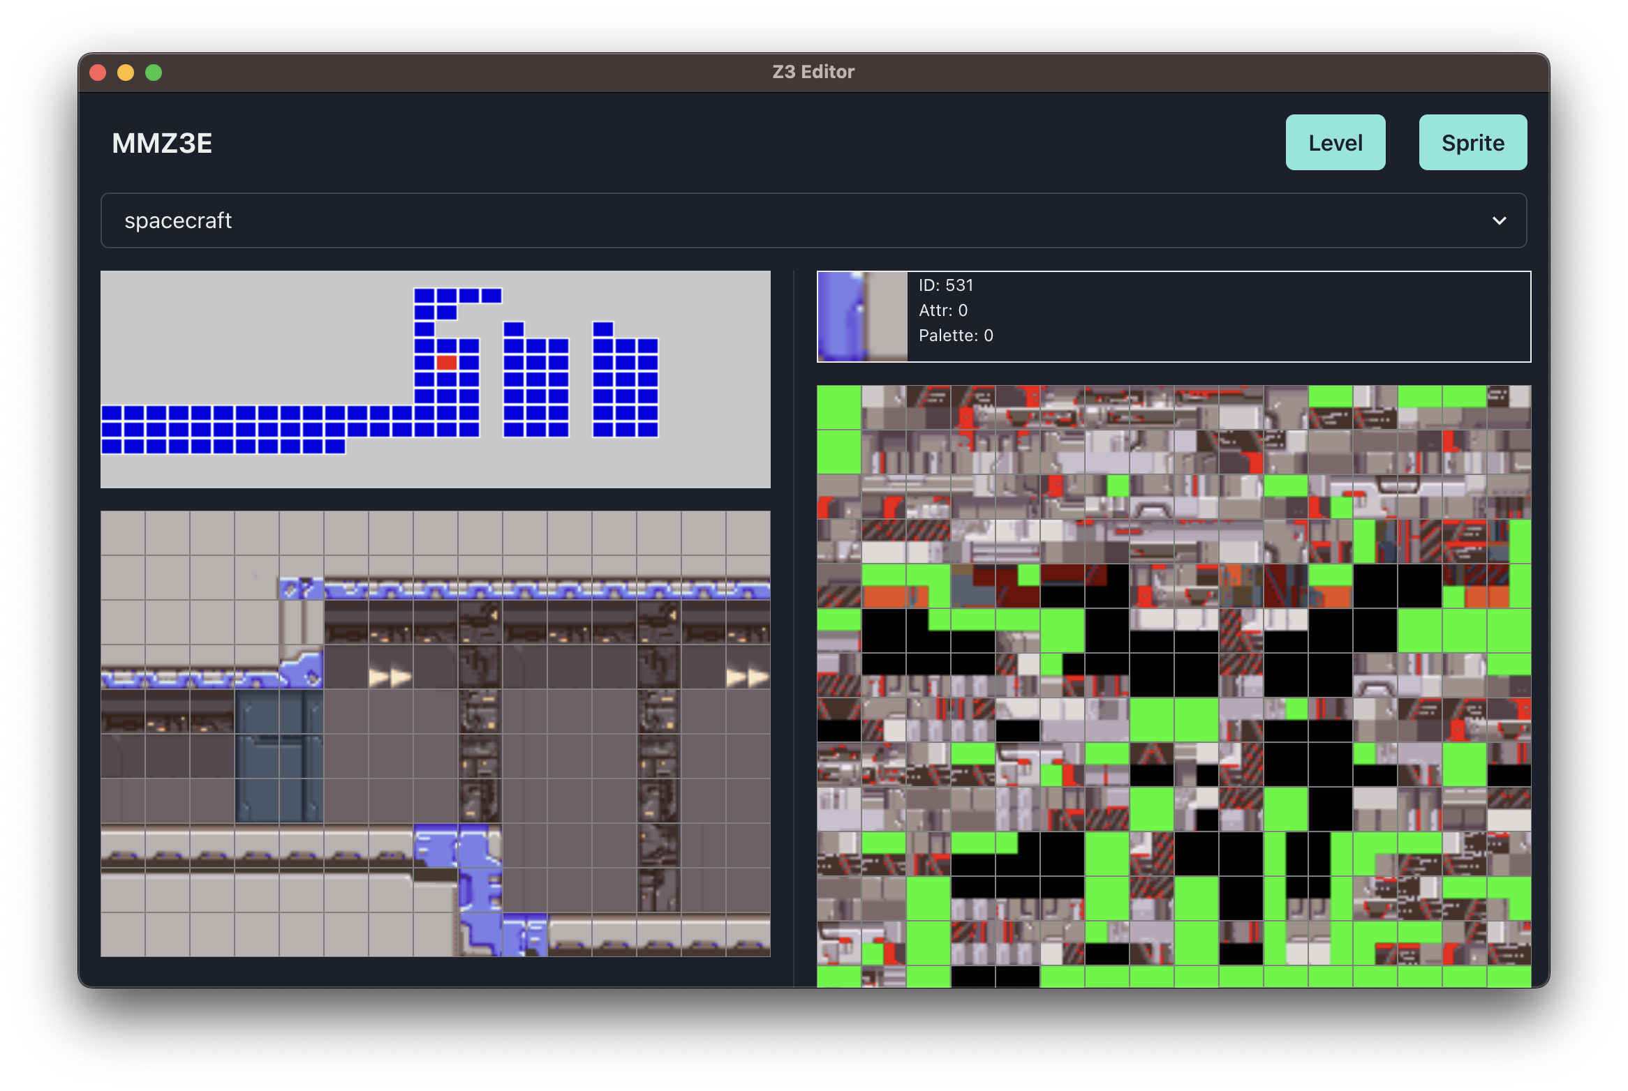Click the MMZ3E heading
1628x1091 pixels.
pos(162,143)
